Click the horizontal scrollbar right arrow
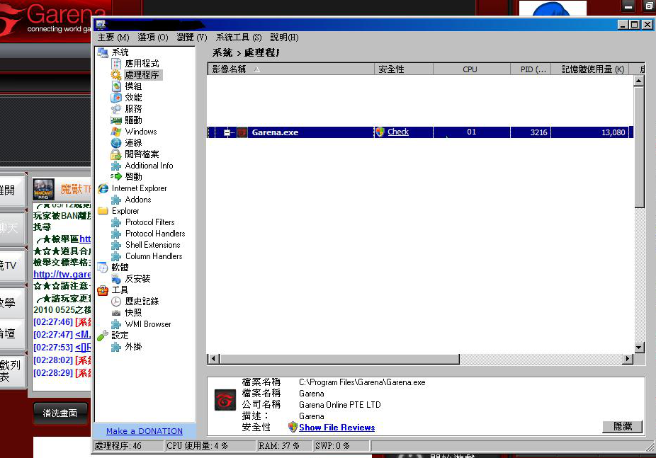 tap(628, 359)
